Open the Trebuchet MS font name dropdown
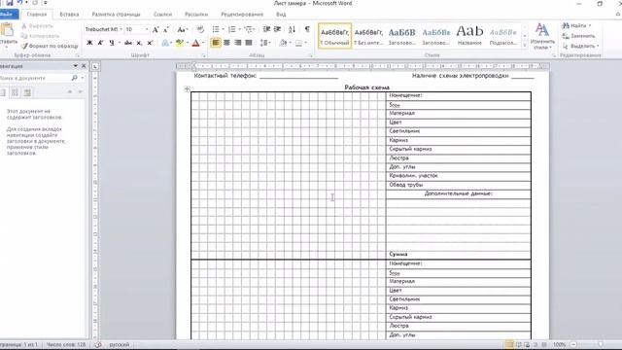622x350 pixels. (x=121, y=29)
